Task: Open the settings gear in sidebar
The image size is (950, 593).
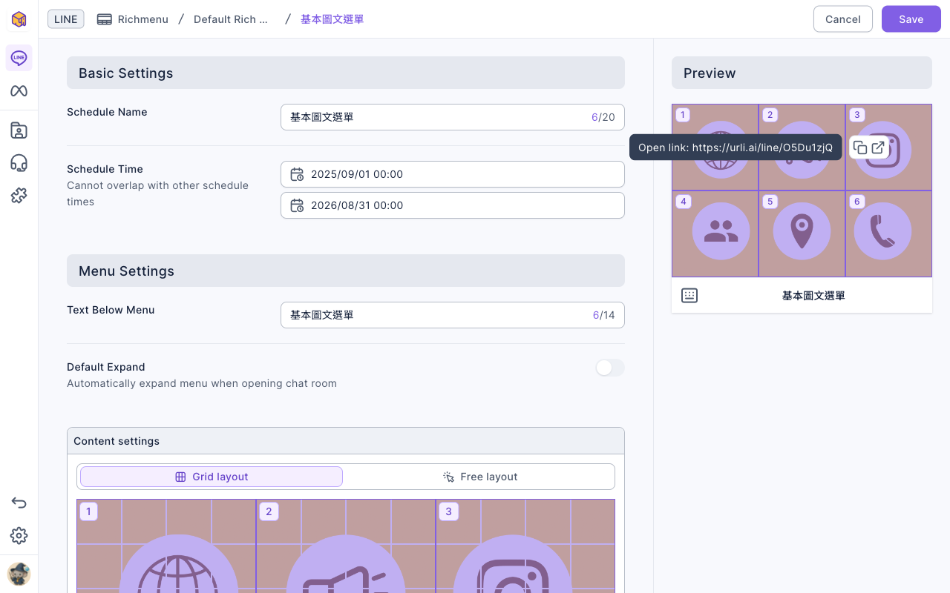Action: [x=19, y=536]
